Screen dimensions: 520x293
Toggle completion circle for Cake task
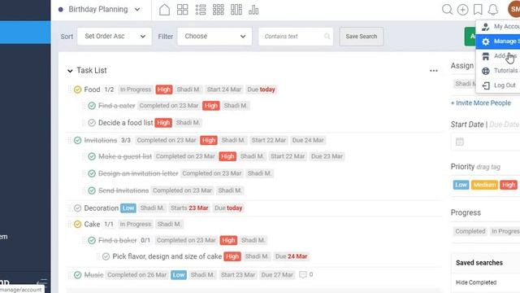point(78,225)
